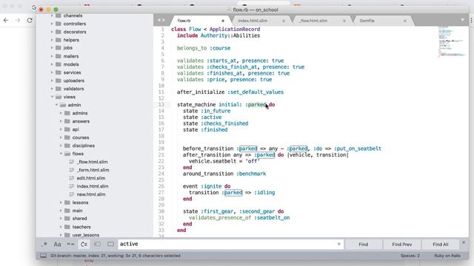Click the Find Prev button

tap(401, 245)
